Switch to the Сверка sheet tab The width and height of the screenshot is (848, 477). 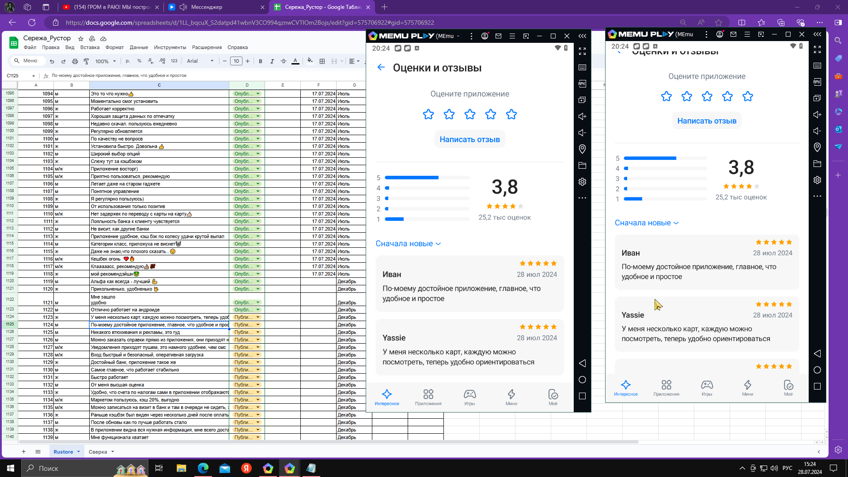click(98, 452)
